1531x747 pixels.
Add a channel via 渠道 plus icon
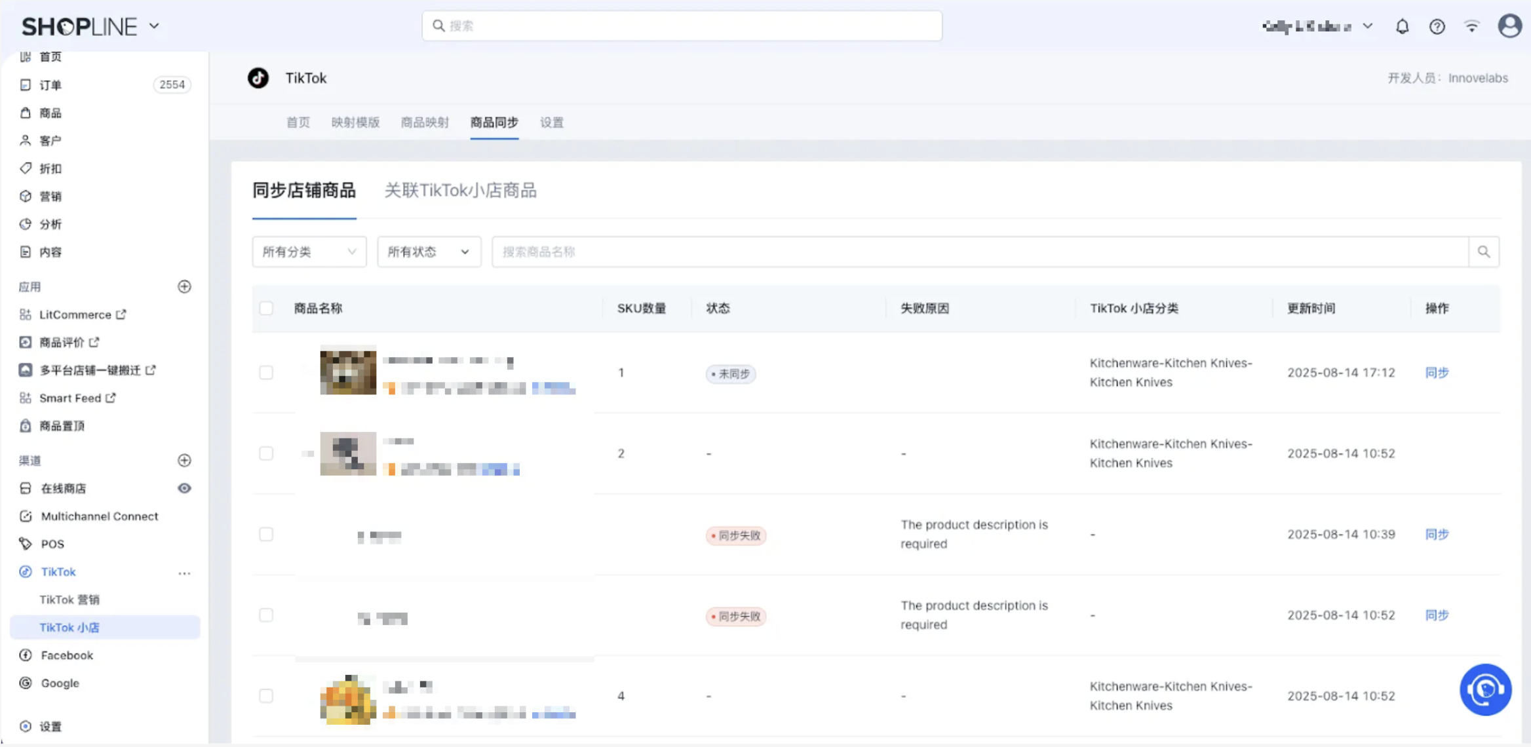tap(184, 461)
